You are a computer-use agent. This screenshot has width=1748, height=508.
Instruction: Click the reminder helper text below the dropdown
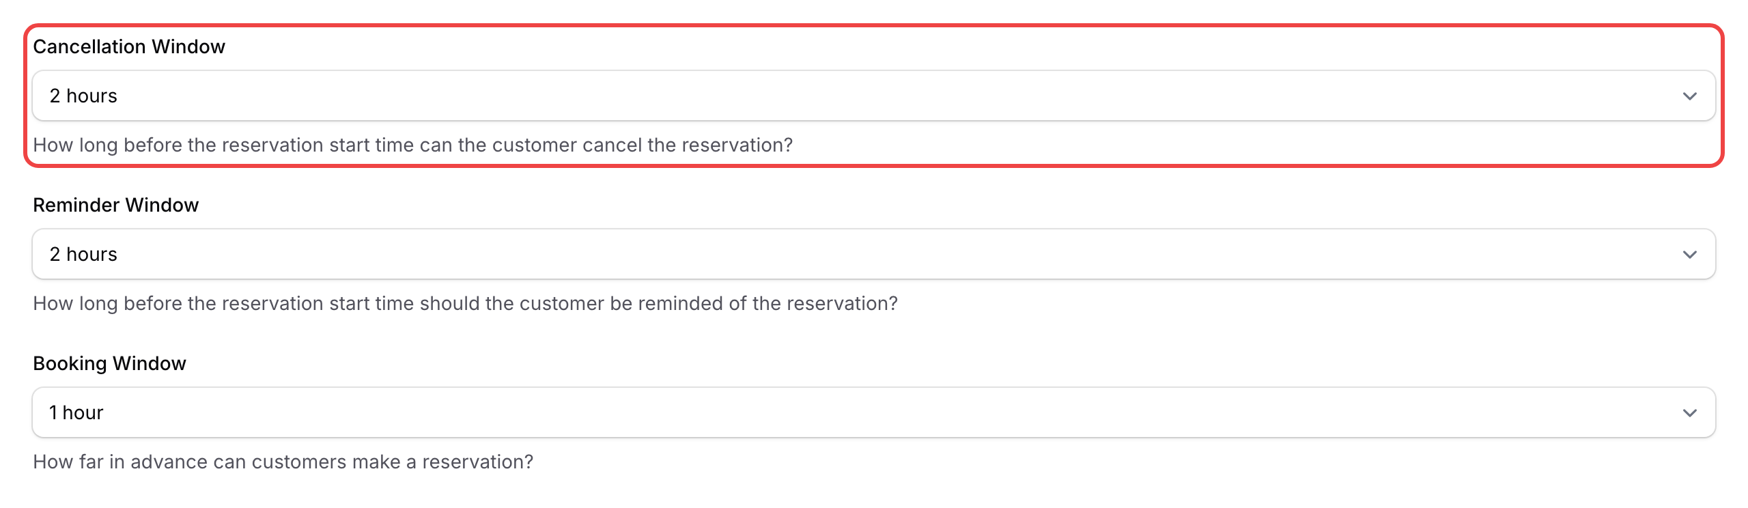[466, 303]
